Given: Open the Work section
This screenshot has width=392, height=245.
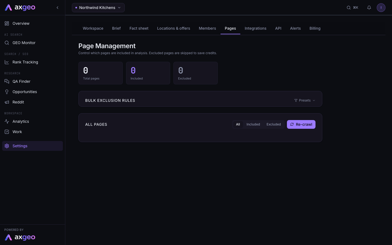Looking at the screenshot, I should (x=32, y=132).
